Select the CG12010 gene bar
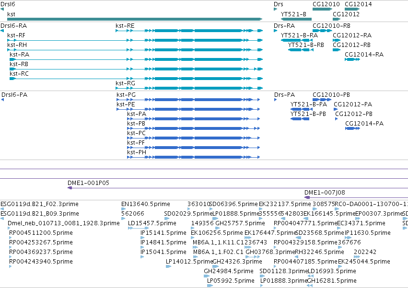Viewport: 408px width, 288px height. (x=322, y=9)
